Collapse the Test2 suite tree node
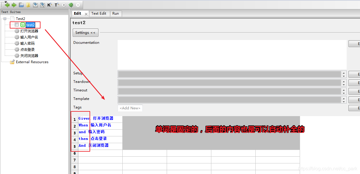The image size is (360, 174). pos(5,19)
